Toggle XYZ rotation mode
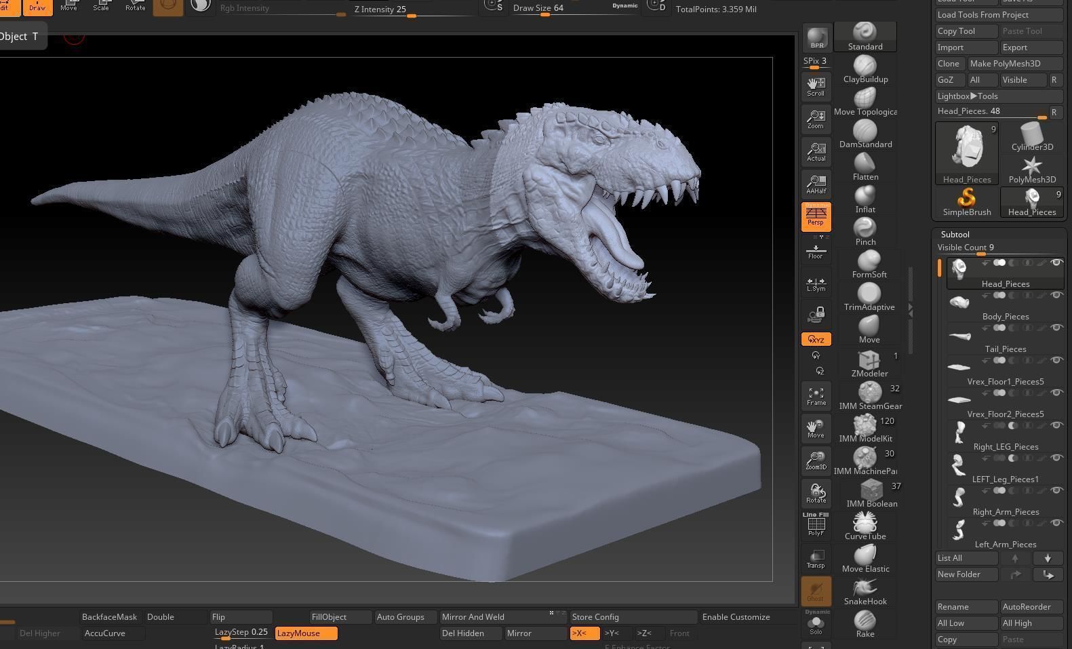The height and width of the screenshot is (649, 1072). point(816,339)
